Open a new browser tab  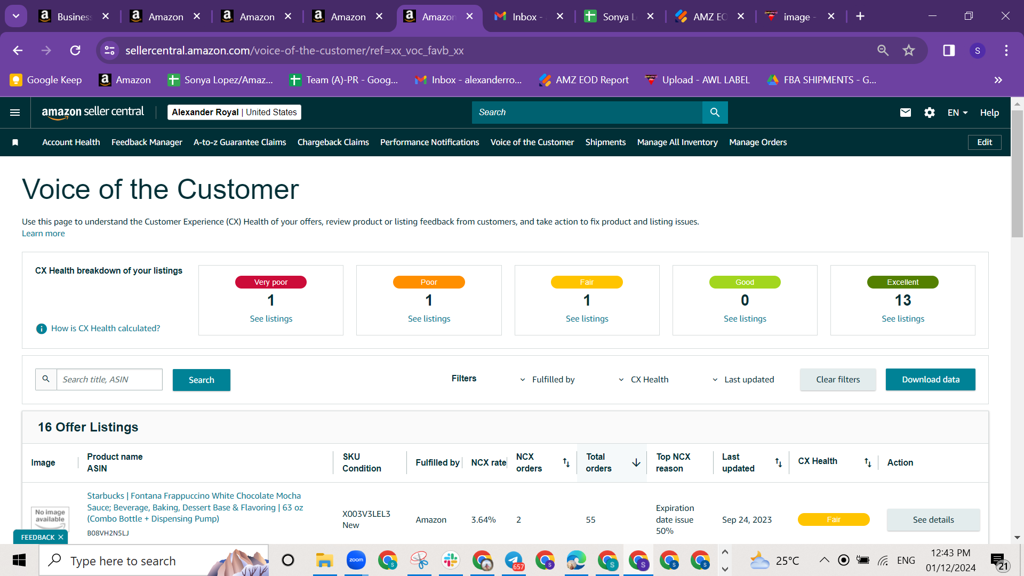tap(860, 16)
